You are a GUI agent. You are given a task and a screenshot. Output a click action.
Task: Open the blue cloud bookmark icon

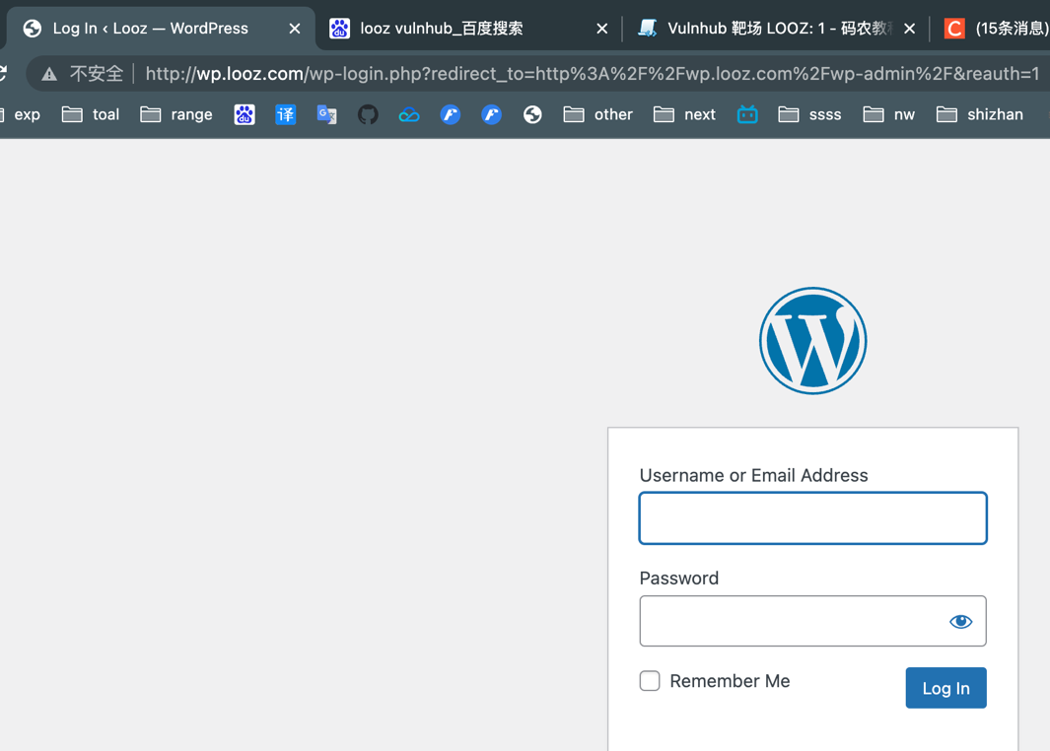(409, 115)
